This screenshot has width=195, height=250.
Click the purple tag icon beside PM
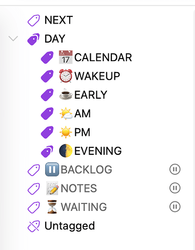pos(47,132)
